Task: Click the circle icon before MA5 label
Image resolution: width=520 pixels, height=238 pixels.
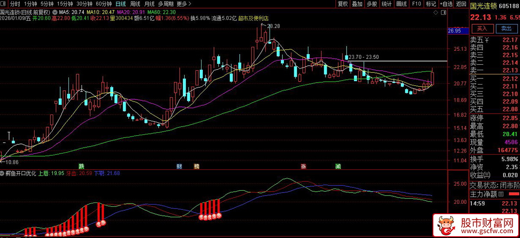Action: pos(55,12)
